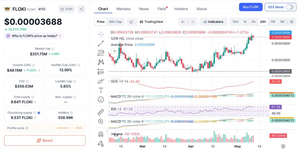Click the Boost button
Screen dimensions: 298x153
pos(45,140)
